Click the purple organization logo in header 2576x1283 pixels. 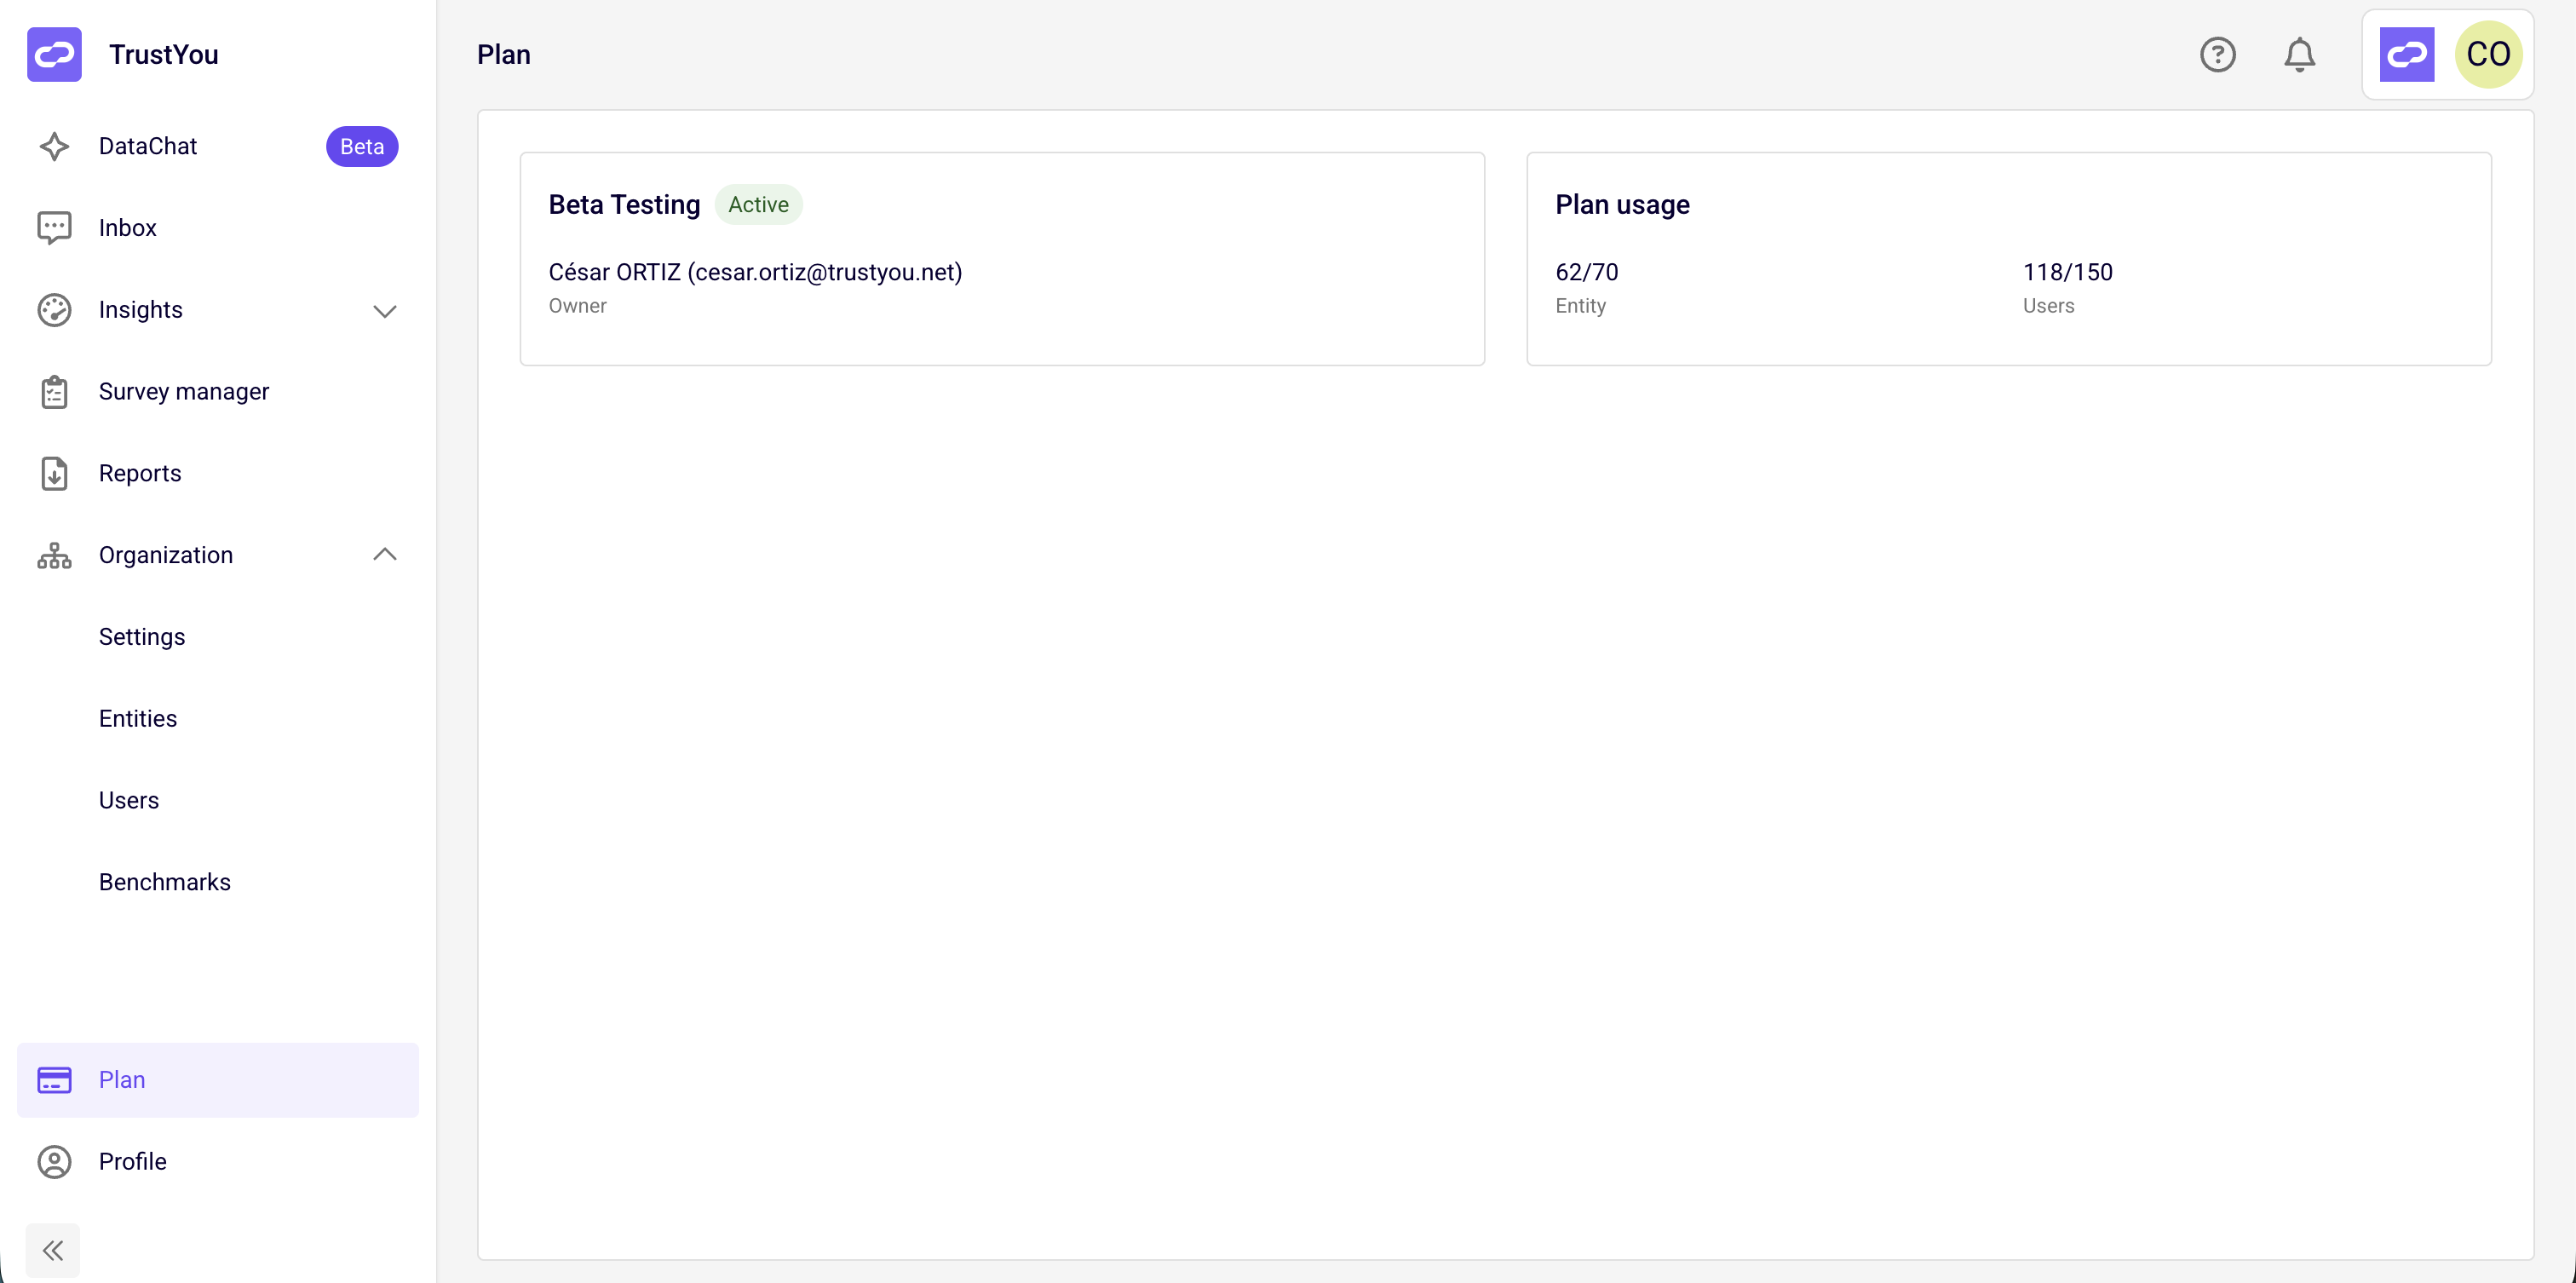point(2407,54)
